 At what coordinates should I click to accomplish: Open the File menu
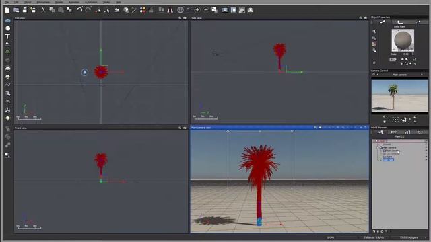pyautogui.click(x=7, y=2)
